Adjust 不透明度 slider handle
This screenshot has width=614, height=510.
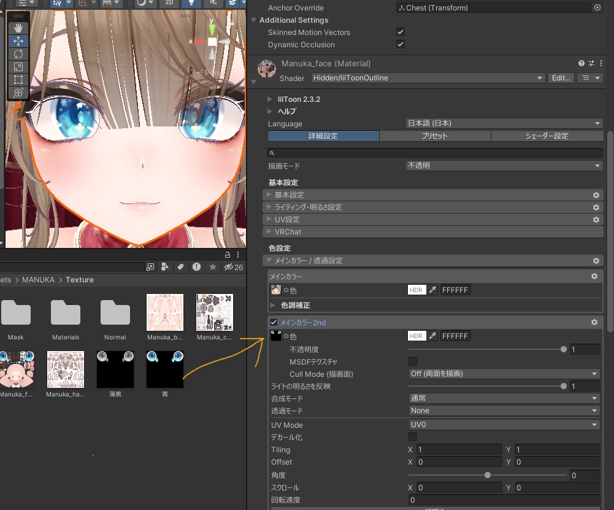coord(564,349)
